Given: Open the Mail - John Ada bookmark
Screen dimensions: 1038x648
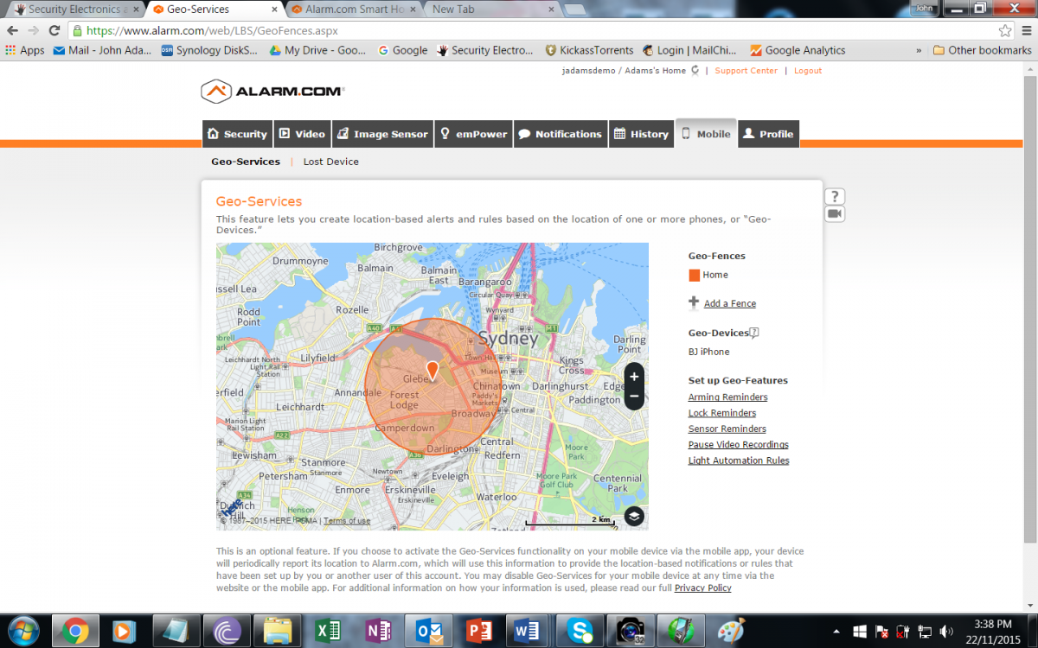Looking at the screenshot, I should coord(103,50).
